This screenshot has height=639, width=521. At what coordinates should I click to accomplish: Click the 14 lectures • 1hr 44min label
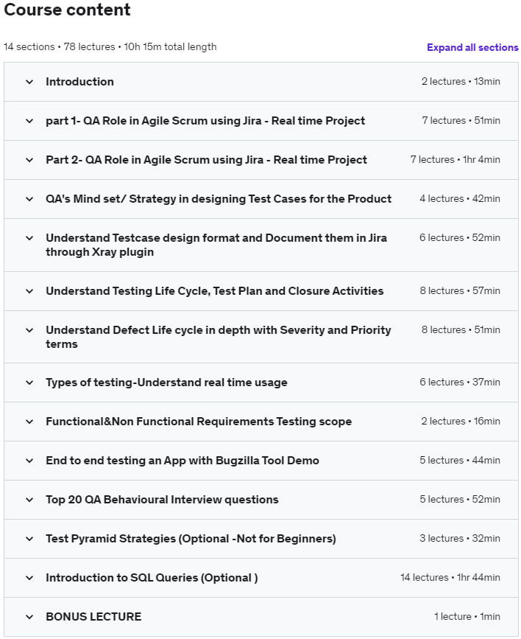[x=450, y=578]
